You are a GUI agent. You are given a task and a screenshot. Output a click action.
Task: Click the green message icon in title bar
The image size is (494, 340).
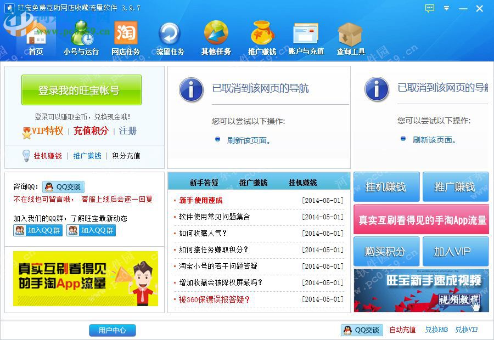pos(429,8)
